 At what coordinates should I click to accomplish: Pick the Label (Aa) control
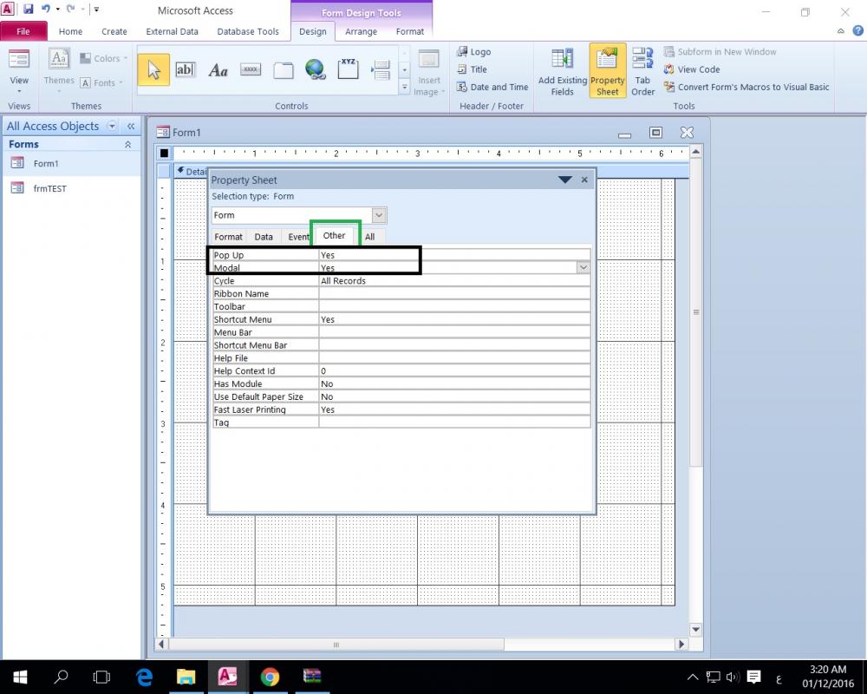(x=218, y=70)
